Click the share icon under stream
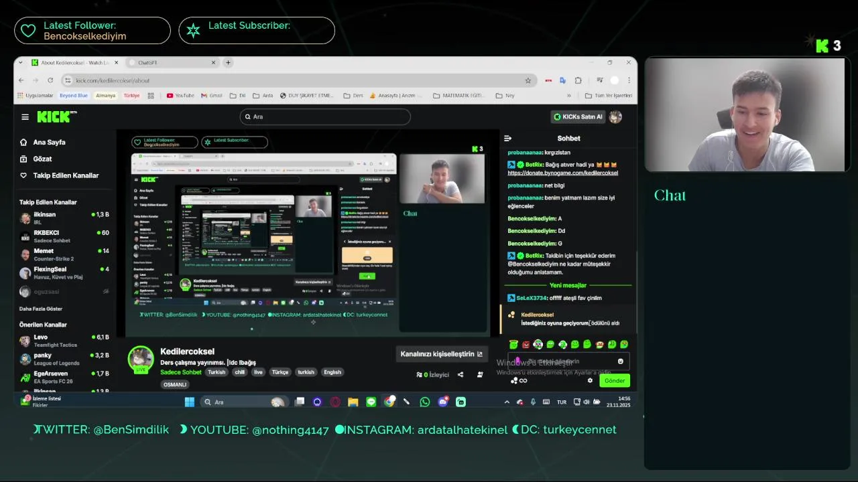The width and height of the screenshot is (858, 482). click(x=461, y=375)
